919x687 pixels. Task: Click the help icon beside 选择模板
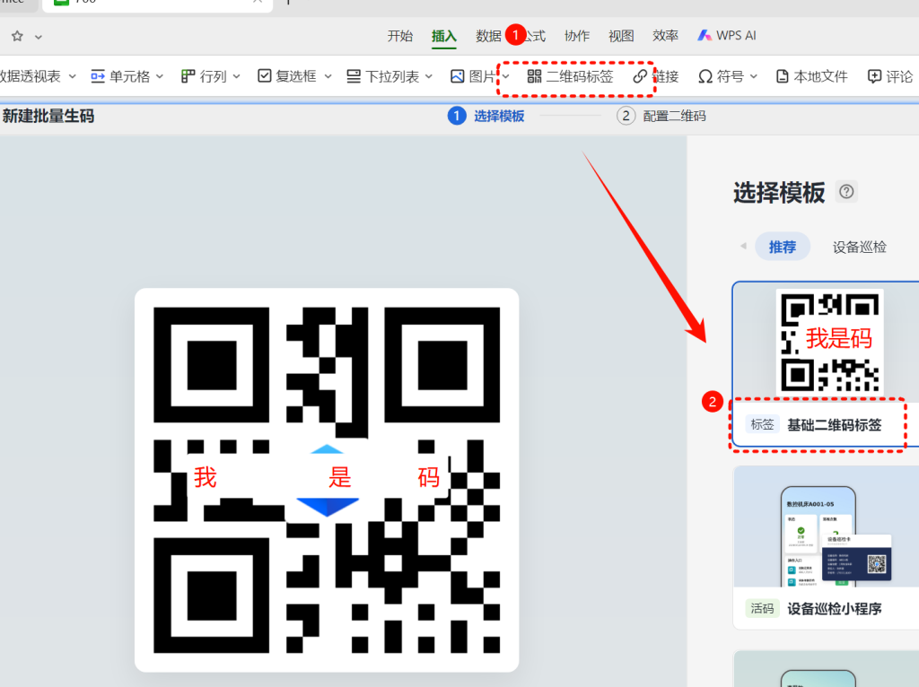(x=846, y=192)
